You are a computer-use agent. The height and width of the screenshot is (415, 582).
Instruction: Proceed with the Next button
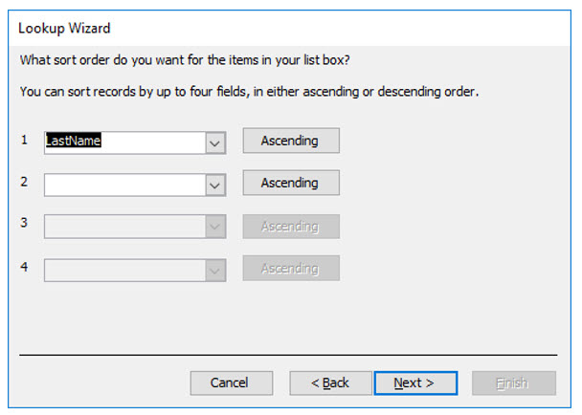[x=415, y=382]
